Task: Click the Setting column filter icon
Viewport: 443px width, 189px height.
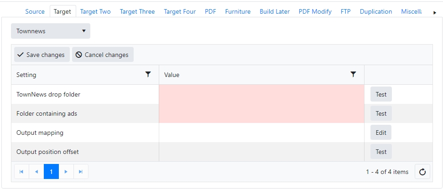Action: pos(148,74)
